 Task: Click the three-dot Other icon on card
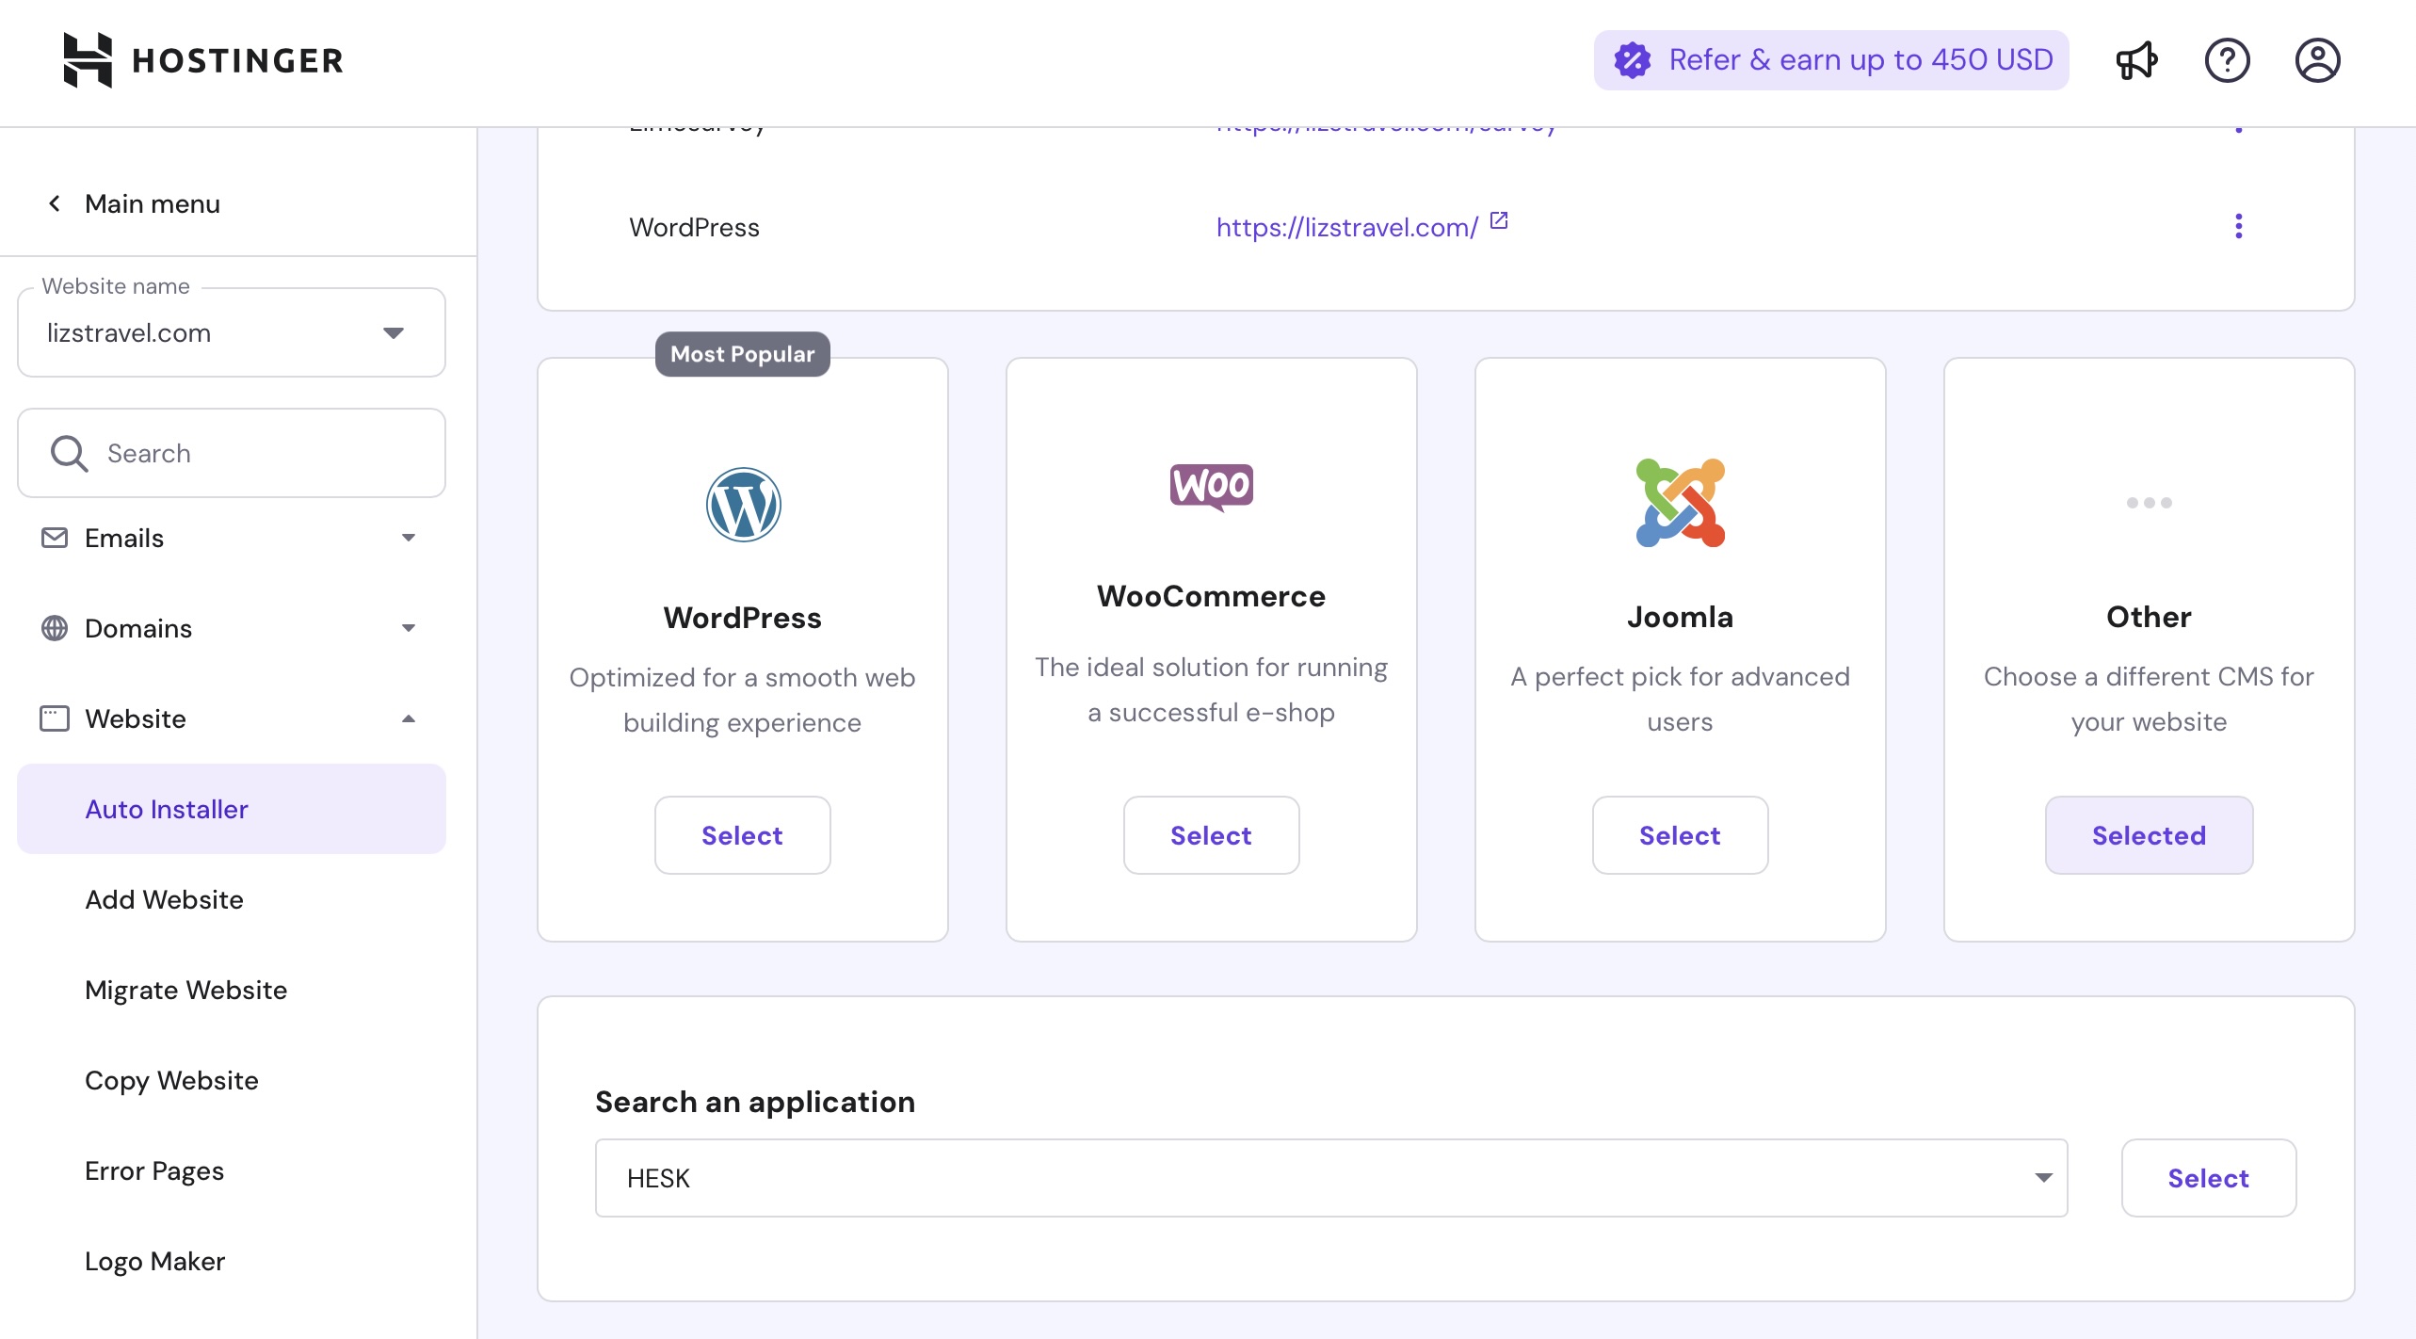(2149, 503)
